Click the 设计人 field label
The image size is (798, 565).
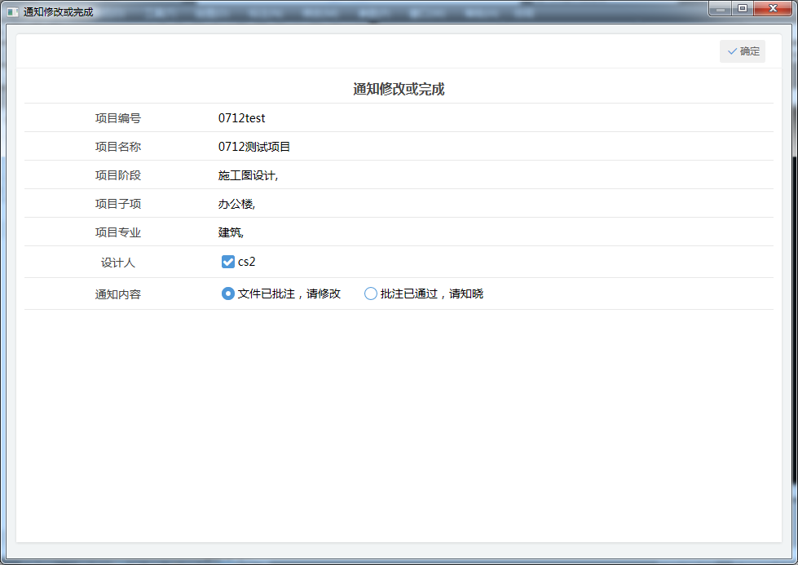click(118, 263)
